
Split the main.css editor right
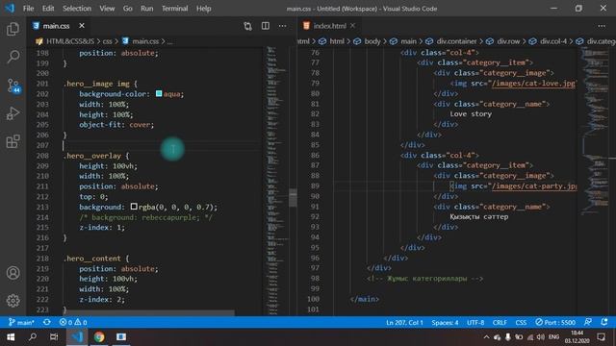(266, 26)
